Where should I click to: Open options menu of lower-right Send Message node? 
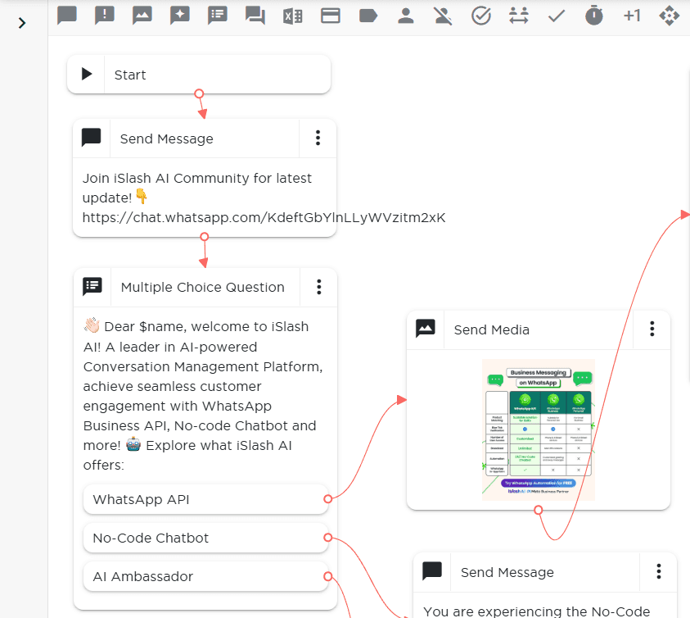point(659,571)
